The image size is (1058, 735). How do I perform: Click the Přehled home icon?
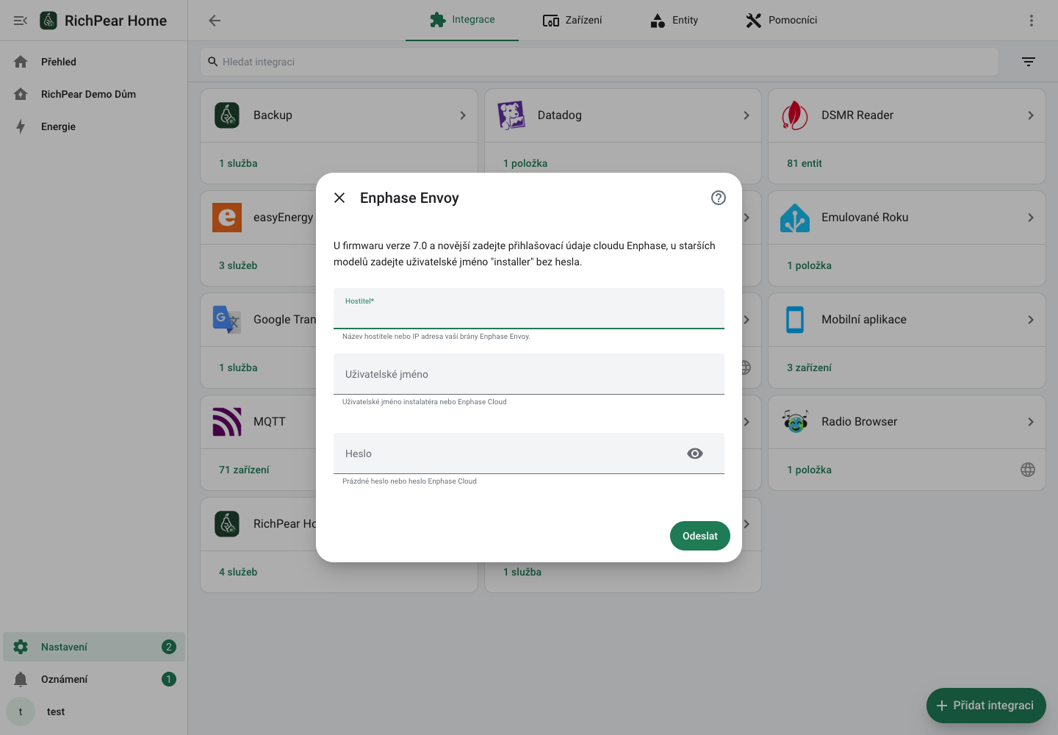[x=21, y=62]
